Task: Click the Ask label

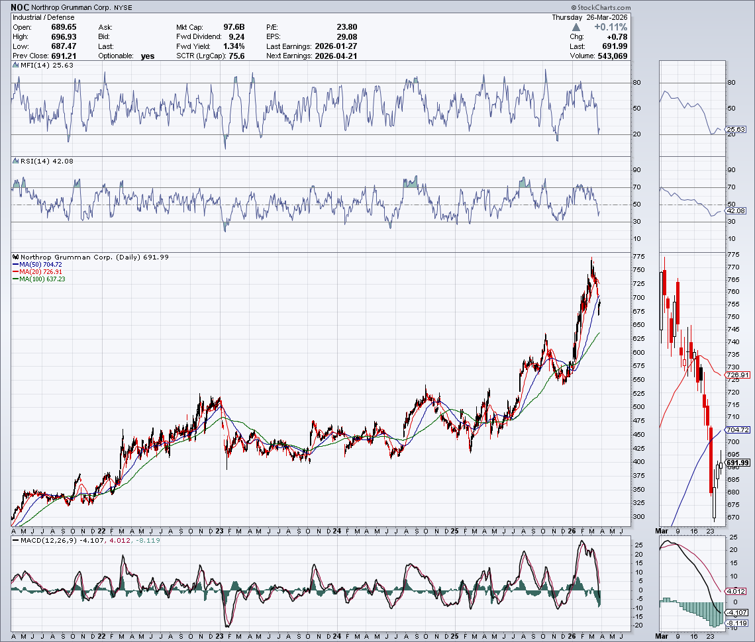Action: (x=105, y=27)
